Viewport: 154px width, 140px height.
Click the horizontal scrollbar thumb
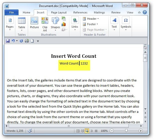(x=69, y=126)
